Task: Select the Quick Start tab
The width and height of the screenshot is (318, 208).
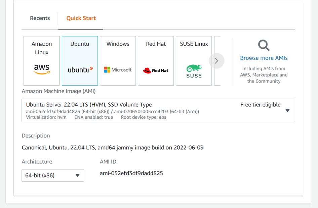Action: pos(81,18)
